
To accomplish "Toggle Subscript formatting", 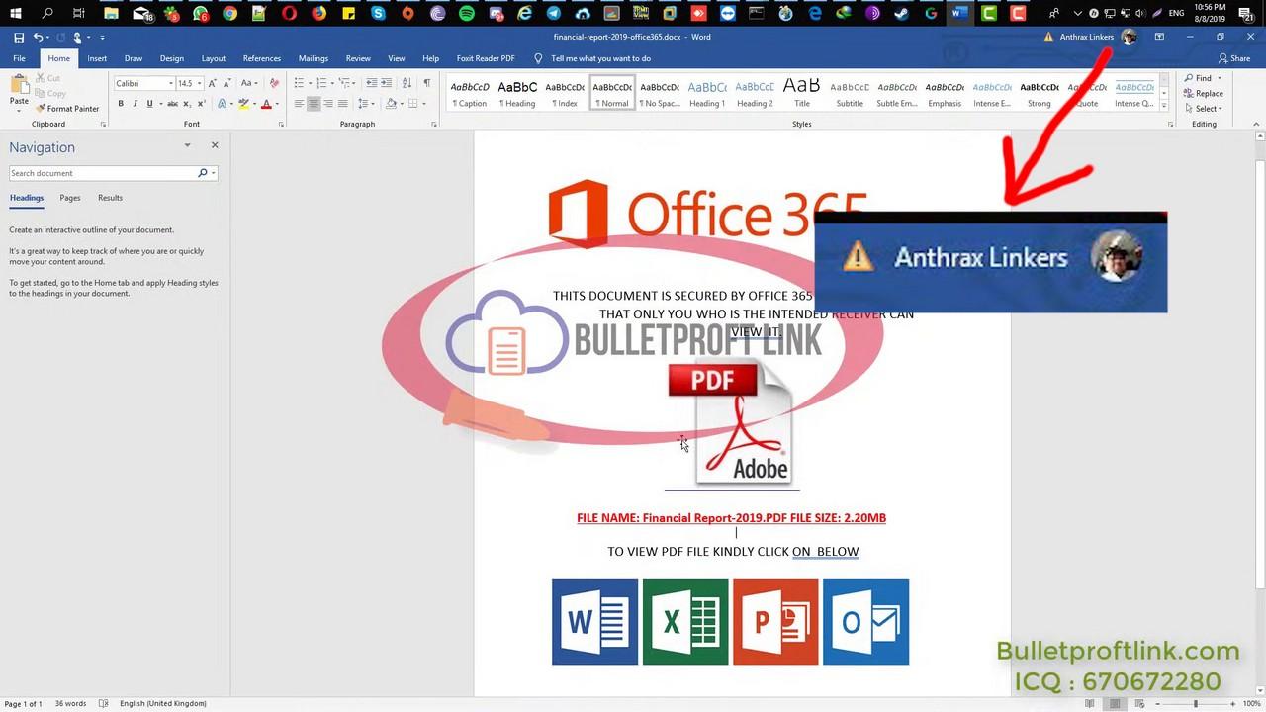I will tap(187, 104).
